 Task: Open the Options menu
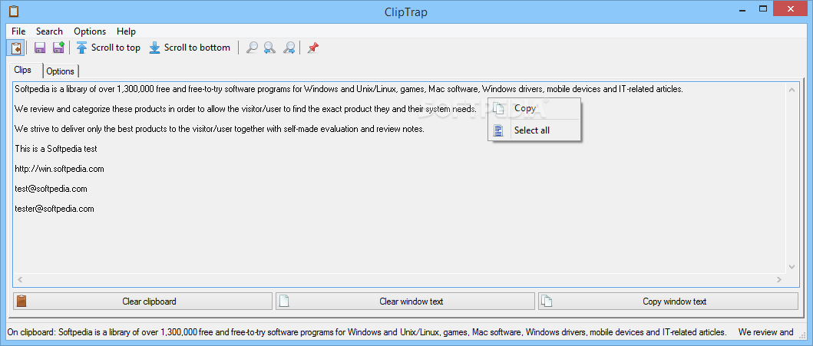90,31
